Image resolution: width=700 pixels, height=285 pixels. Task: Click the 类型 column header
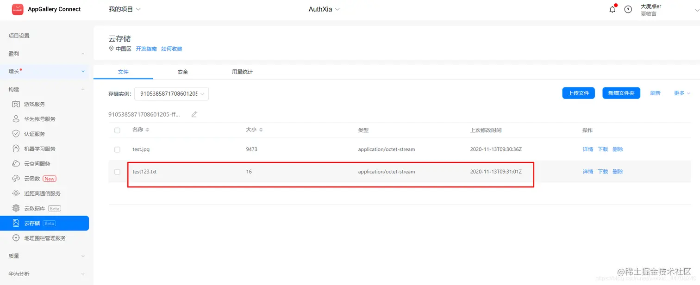click(363, 130)
